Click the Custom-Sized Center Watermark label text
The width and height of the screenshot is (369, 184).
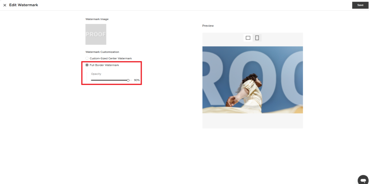point(110,58)
